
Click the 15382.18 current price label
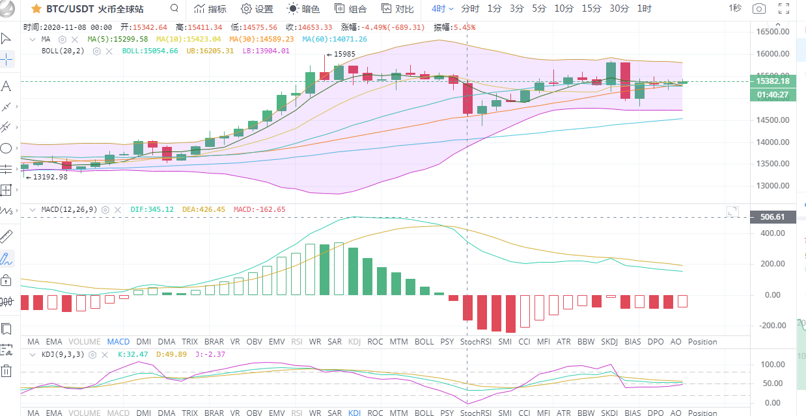tap(773, 81)
